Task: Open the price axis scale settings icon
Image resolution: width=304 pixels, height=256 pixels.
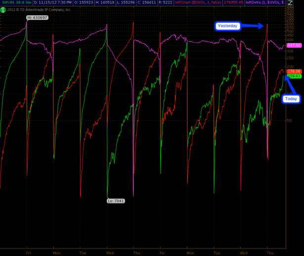Action: (x=290, y=2)
